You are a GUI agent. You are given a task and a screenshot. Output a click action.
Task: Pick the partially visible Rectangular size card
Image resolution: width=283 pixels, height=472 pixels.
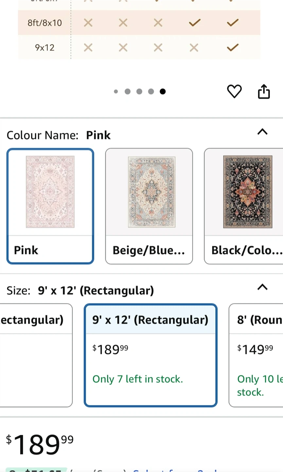coord(35,355)
